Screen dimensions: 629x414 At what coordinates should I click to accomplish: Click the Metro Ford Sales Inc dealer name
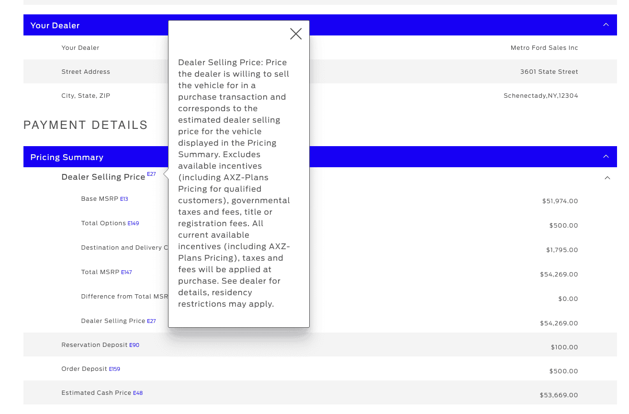544,48
